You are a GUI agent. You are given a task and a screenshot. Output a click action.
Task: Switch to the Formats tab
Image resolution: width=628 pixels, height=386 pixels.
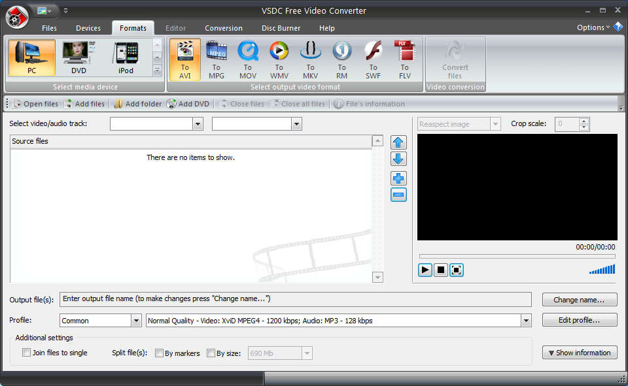[x=133, y=28]
